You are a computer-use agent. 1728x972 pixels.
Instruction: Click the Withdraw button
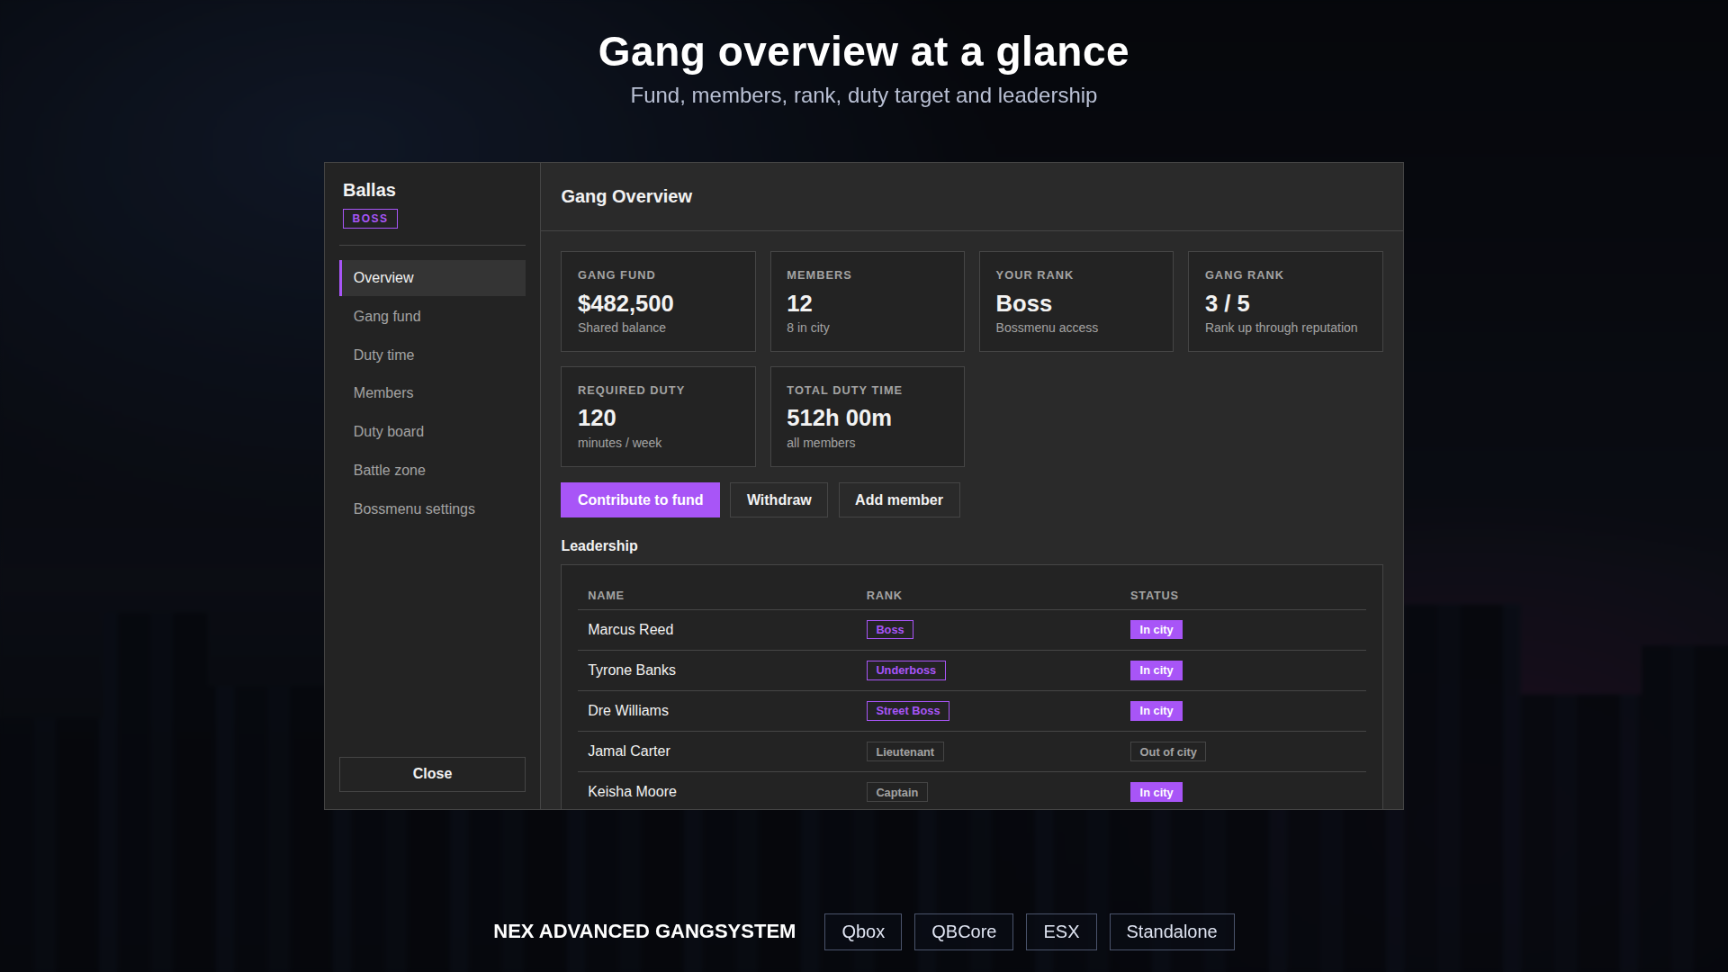coord(778,500)
